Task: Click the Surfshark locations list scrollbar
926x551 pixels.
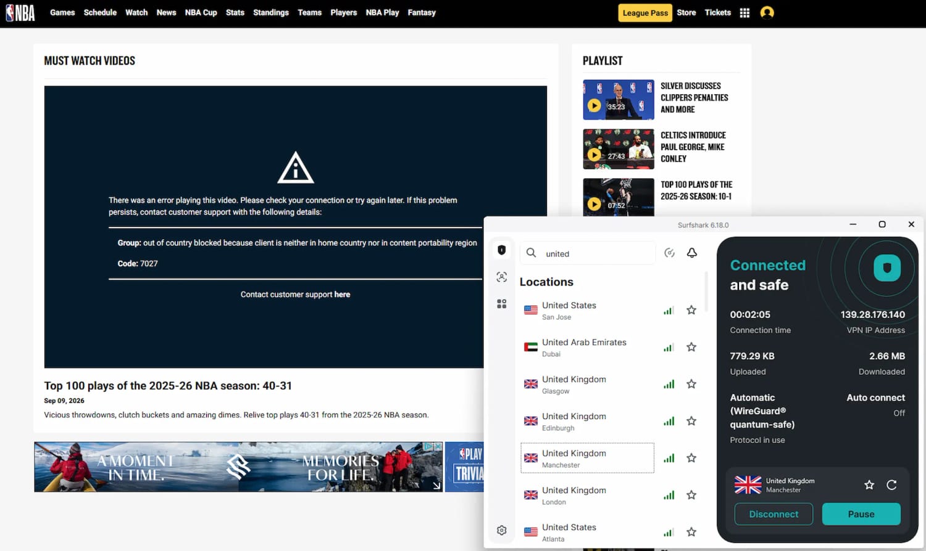Action: [x=706, y=292]
